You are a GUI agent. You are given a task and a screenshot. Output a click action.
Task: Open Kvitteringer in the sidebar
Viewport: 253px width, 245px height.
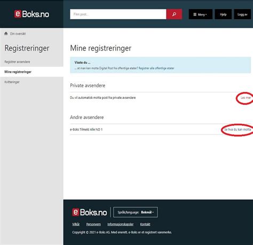click(12, 82)
